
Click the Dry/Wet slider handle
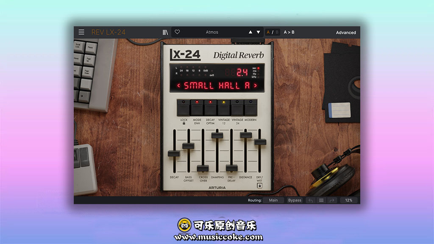click(x=260, y=142)
